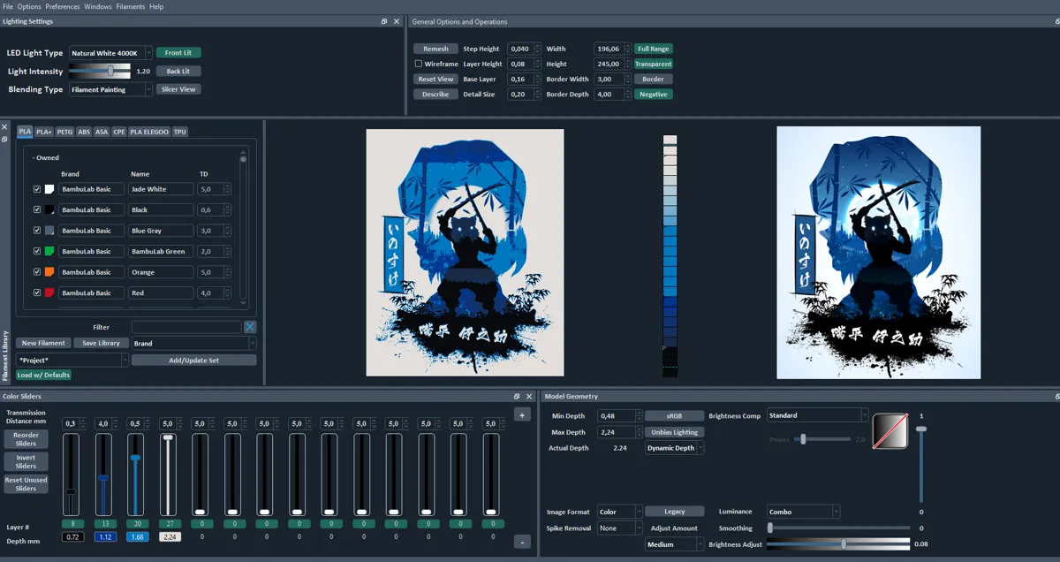Add a color slider with the plus button
The width and height of the screenshot is (1060, 562).
522,414
